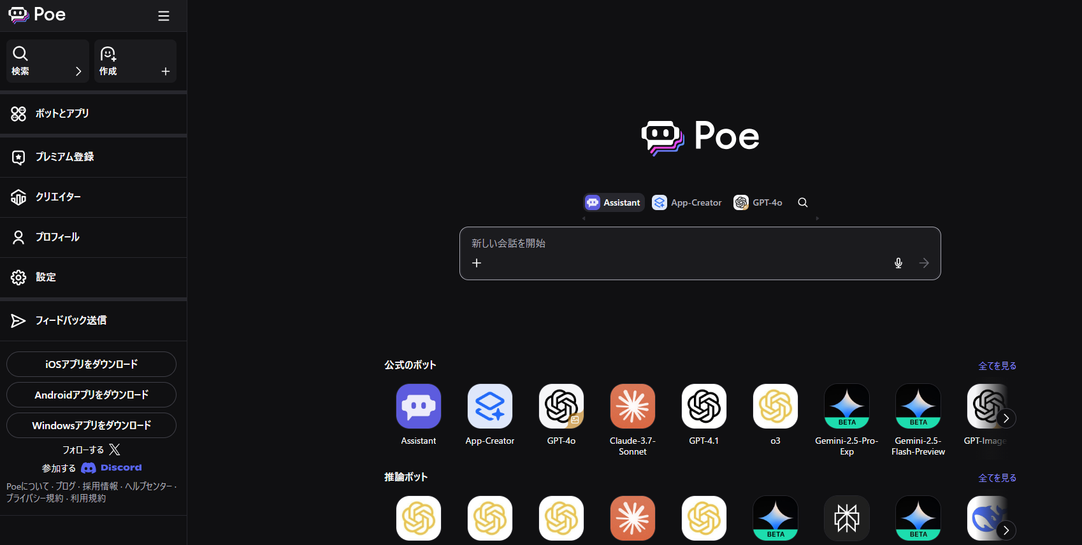1082x545 pixels.
Task: Open ボットとアプリ in the sidebar
Action: [x=93, y=114]
